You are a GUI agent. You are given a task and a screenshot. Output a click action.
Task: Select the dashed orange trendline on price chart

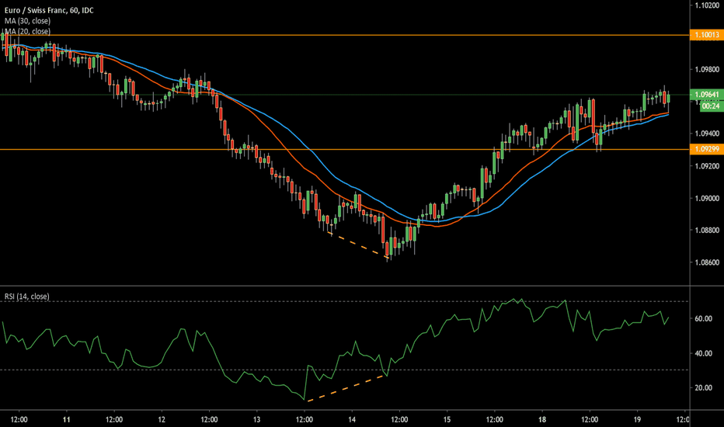point(359,246)
